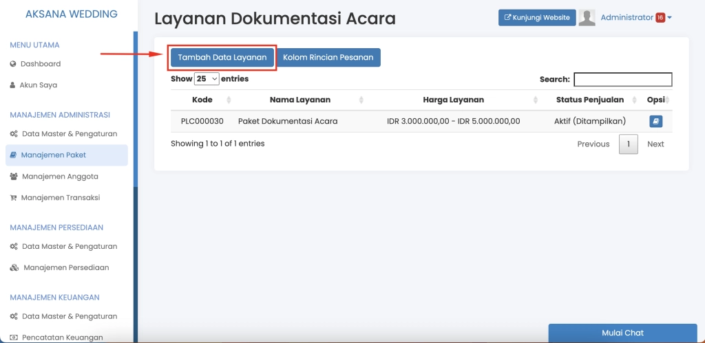This screenshot has height=343, width=705.
Task: Focus the Search input field
Action: (x=622, y=80)
